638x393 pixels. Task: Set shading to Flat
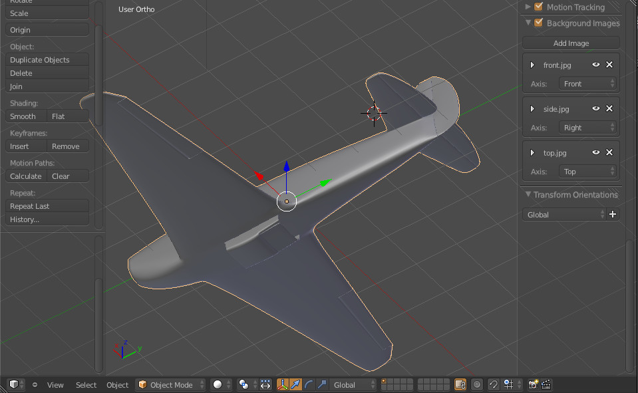point(68,116)
